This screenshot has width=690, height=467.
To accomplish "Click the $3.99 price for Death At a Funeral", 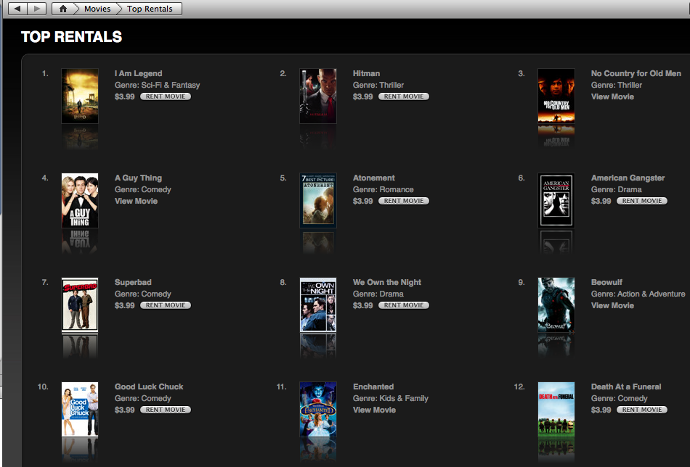I will coord(601,410).
